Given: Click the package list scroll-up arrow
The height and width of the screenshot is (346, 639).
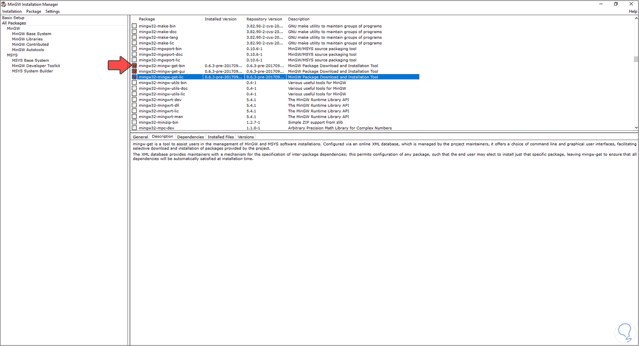Looking at the screenshot, I should click(x=636, y=19).
